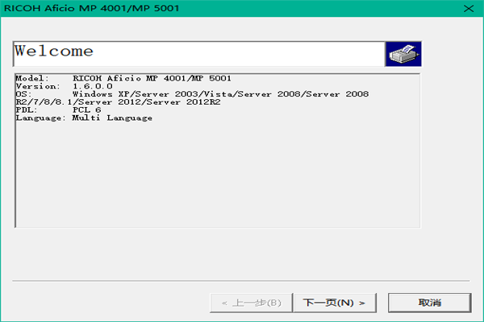
Task: Click the Welcome heading text
Action: [x=54, y=51]
